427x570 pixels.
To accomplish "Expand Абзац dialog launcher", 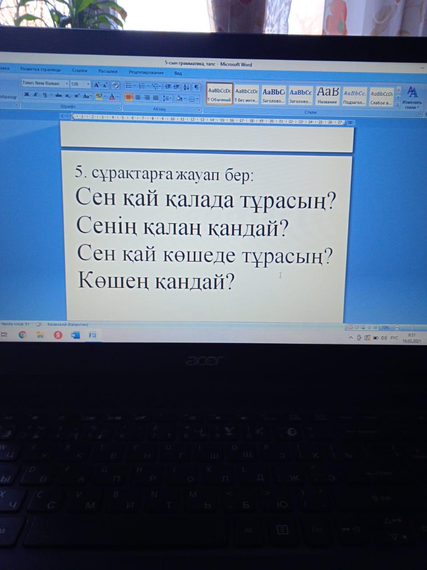I will pos(199,110).
